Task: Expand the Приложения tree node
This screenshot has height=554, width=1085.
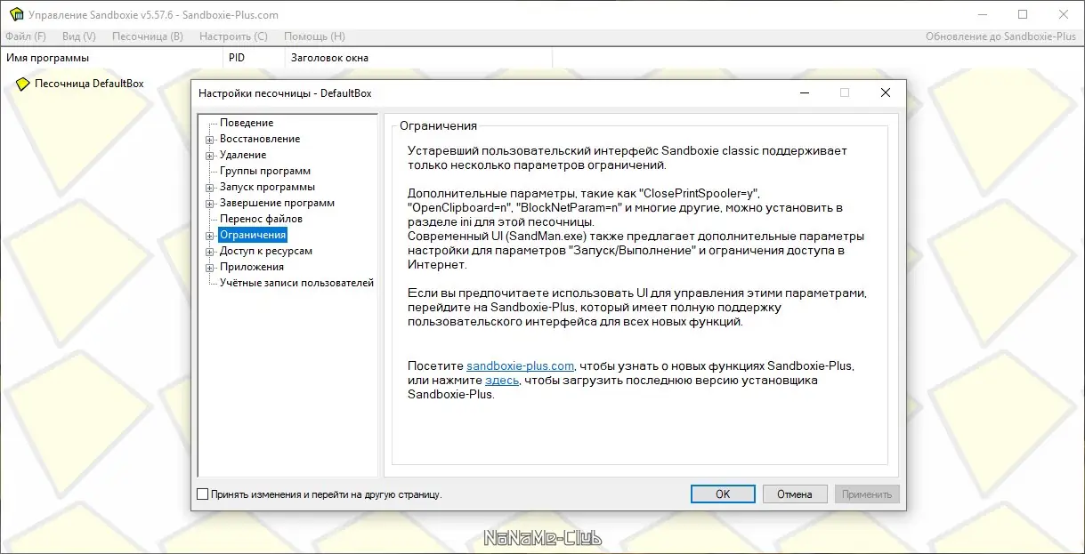Action: point(210,268)
